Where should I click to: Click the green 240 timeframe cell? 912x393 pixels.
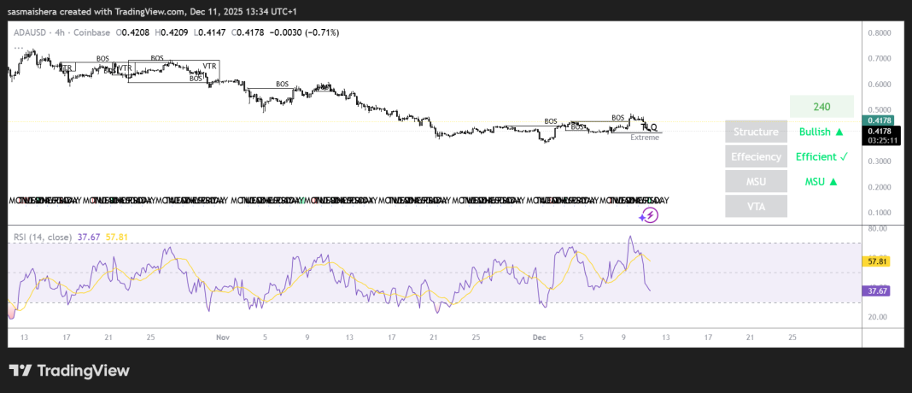(x=821, y=107)
